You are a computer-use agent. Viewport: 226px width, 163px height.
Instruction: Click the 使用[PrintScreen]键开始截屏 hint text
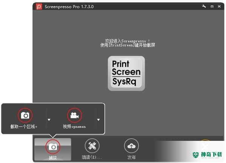click(128, 45)
